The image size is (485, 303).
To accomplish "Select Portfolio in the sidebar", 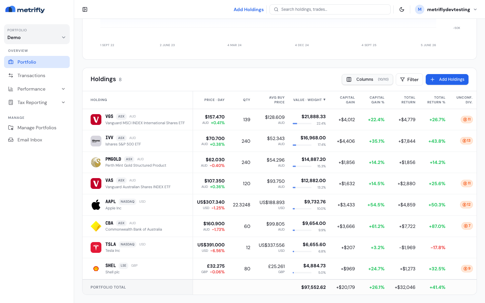I will pos(37,62).
